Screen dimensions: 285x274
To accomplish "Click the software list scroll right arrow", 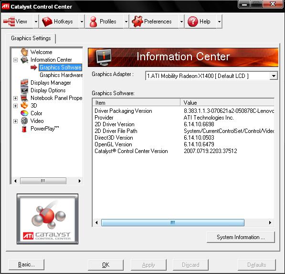I will coord(270,222).
